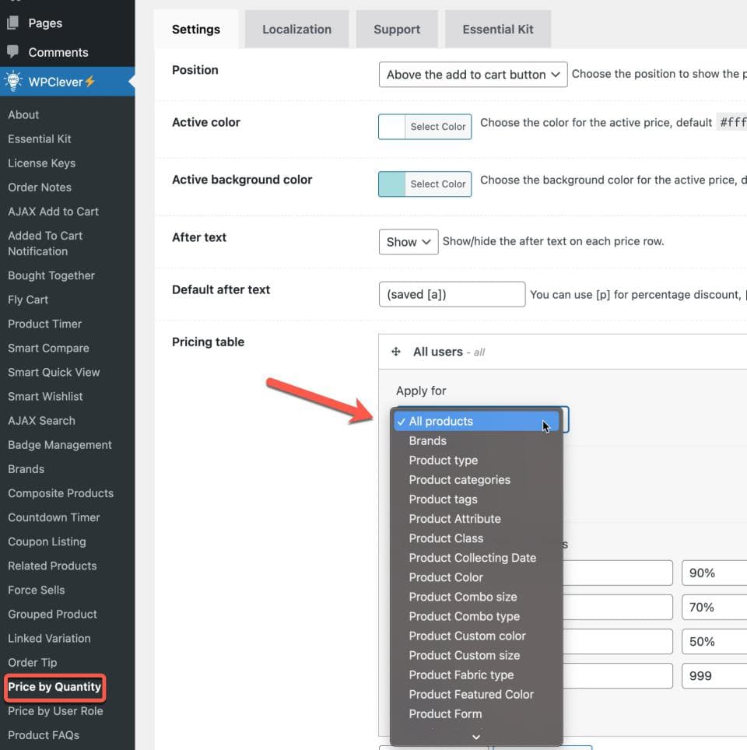Open Price by Quantity in sidebar
Viewport: 747px width, 750px height.
coord(54,687)
